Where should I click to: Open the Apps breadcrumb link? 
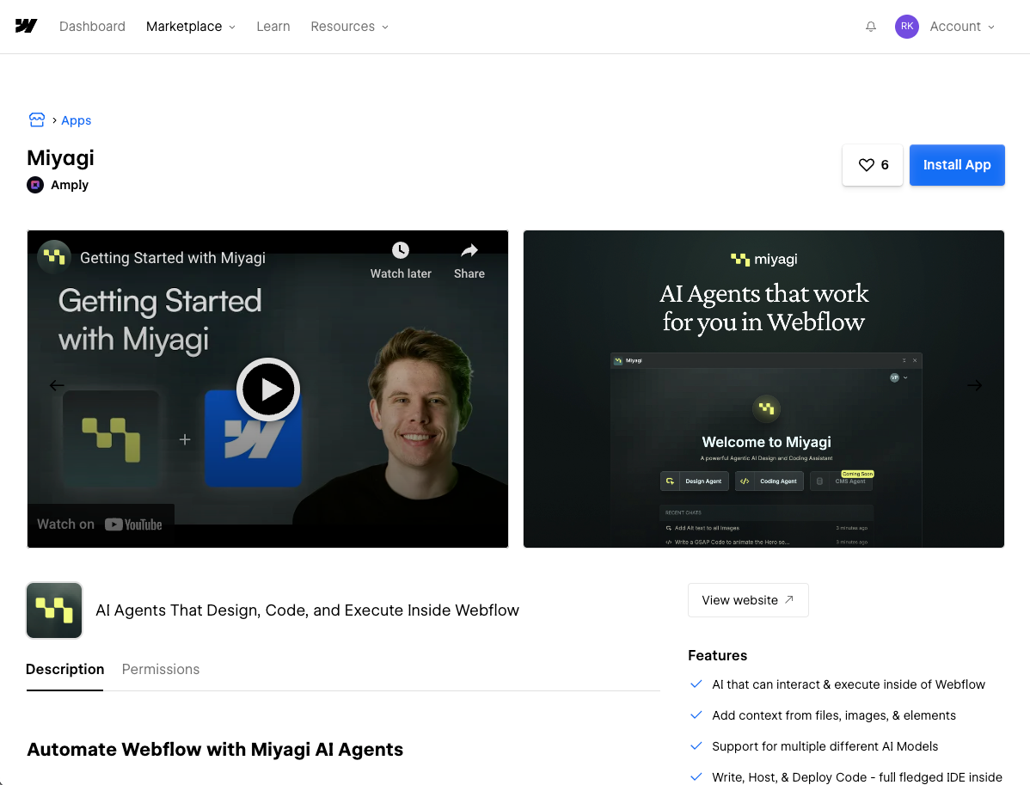(x=77, y=120)
